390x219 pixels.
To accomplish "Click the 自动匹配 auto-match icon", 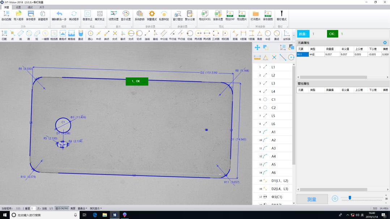I will click(6, 15).
